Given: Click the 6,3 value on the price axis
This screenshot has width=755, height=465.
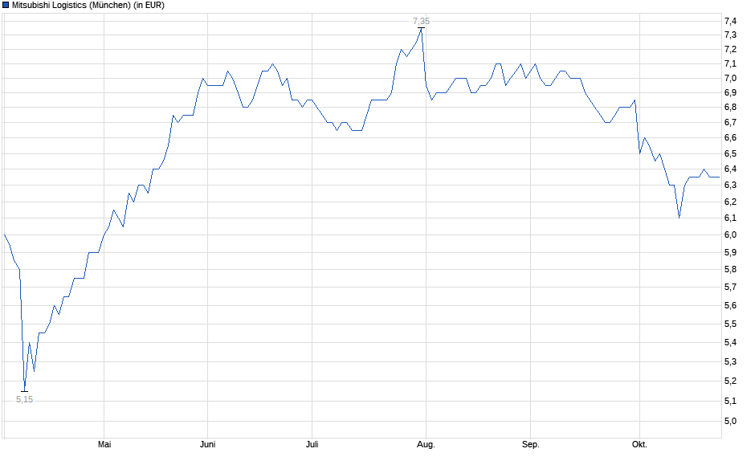Looking at the screenshot, I should tap(733, 185).
